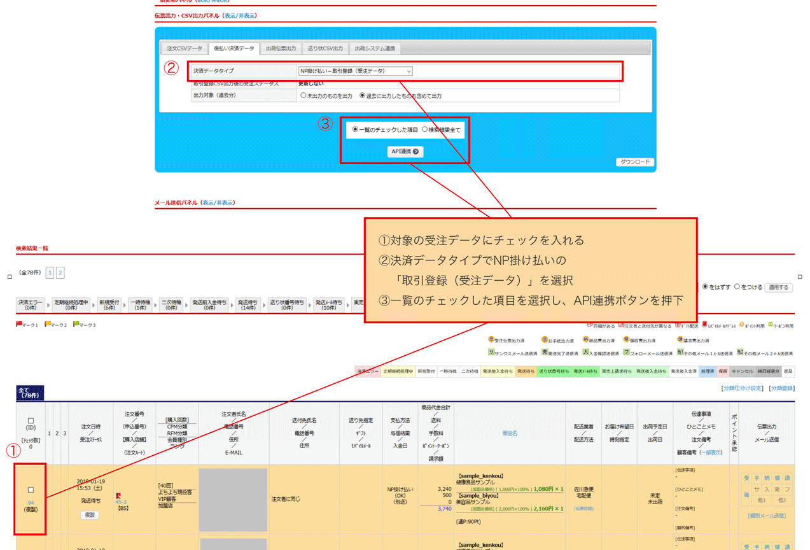Click the red マーク1 flag icon
Screen dimensions: 810x550
pyautogui.click(x=19, y=325)
